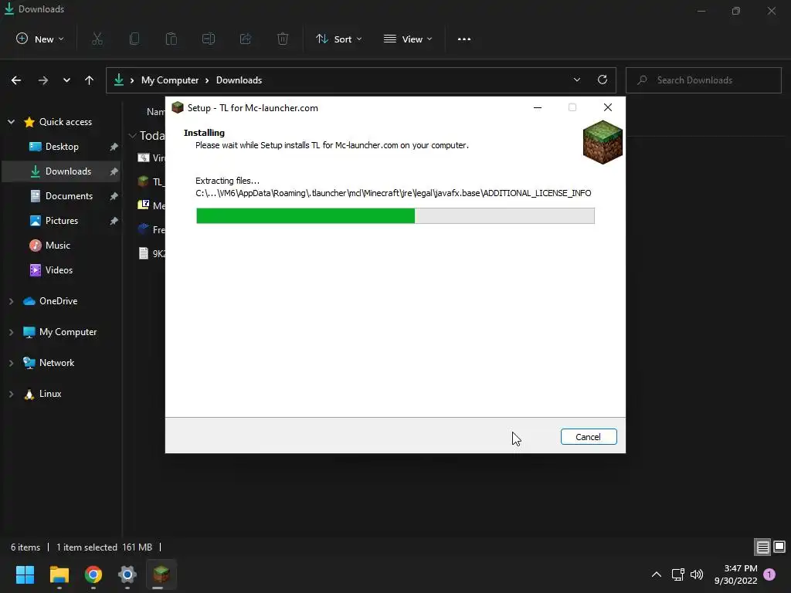
Task: Click pin icon next to Pictures
Action: coord(114,220)
